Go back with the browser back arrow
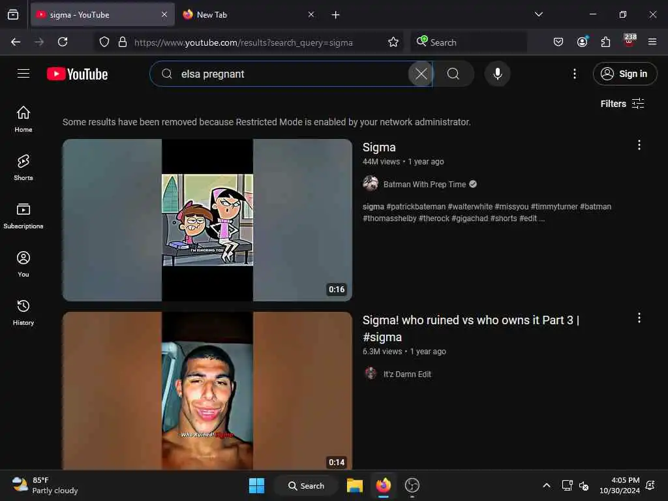668x501 pixels. pyautogui.click(x=16, y=42)
